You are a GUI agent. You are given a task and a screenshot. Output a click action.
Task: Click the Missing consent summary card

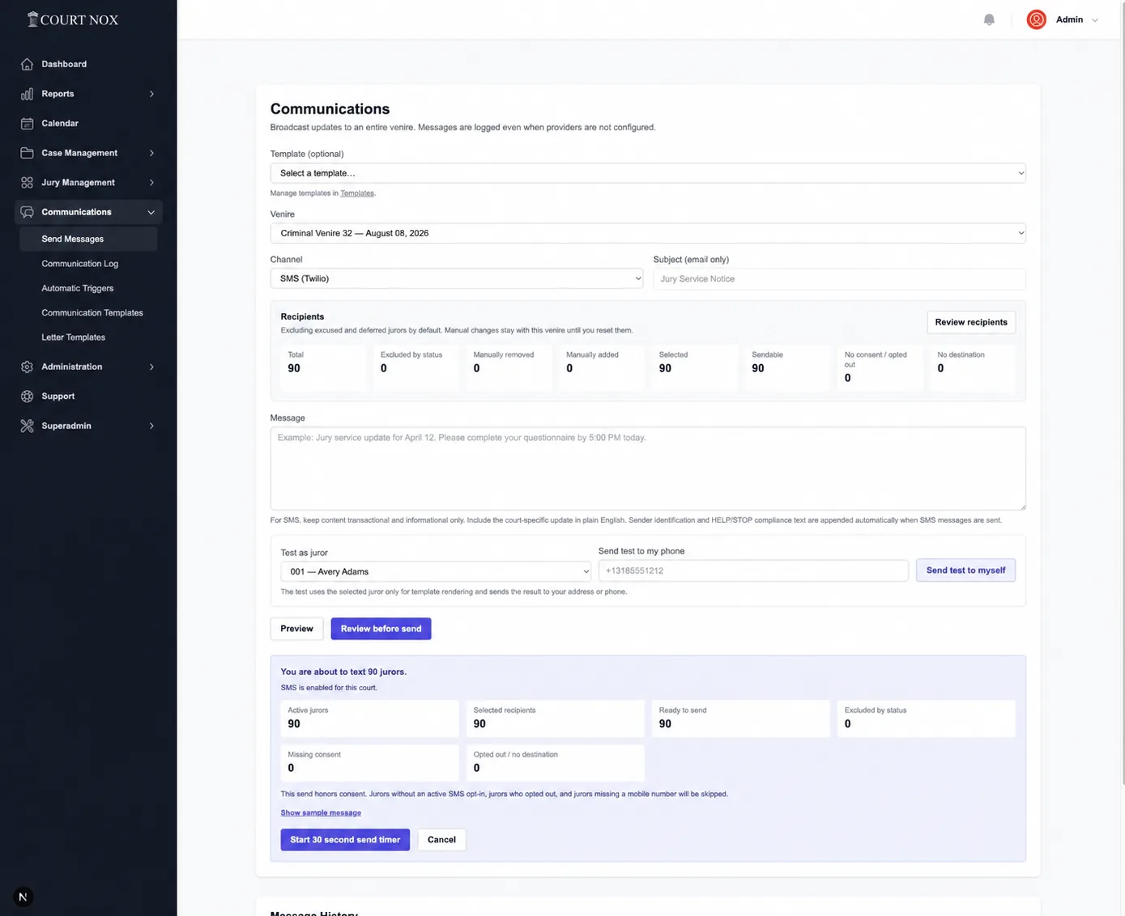[x=369, y=763]
